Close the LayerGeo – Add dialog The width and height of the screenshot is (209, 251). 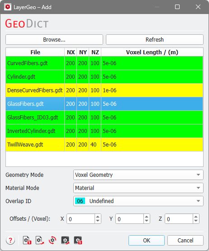click(x=198, y=7)
